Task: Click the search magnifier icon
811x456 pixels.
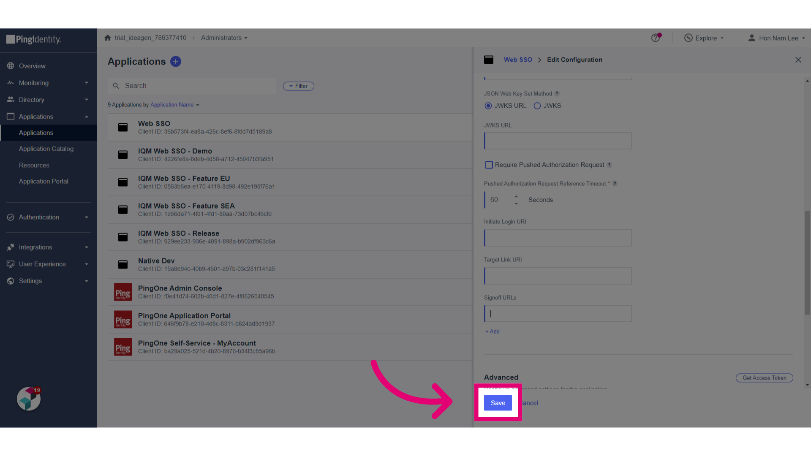Action: pyautogui.click(x=116, y=86)
